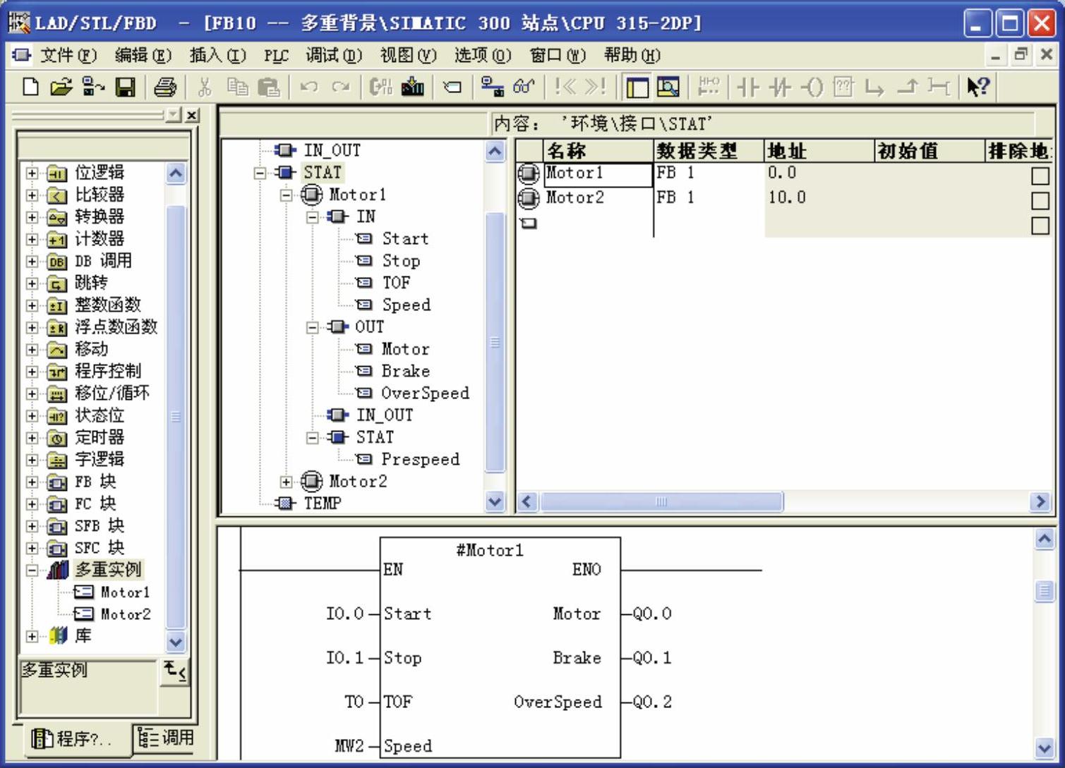
Task: Click the context Help arrow icon
Action: [x=978, y=87]
